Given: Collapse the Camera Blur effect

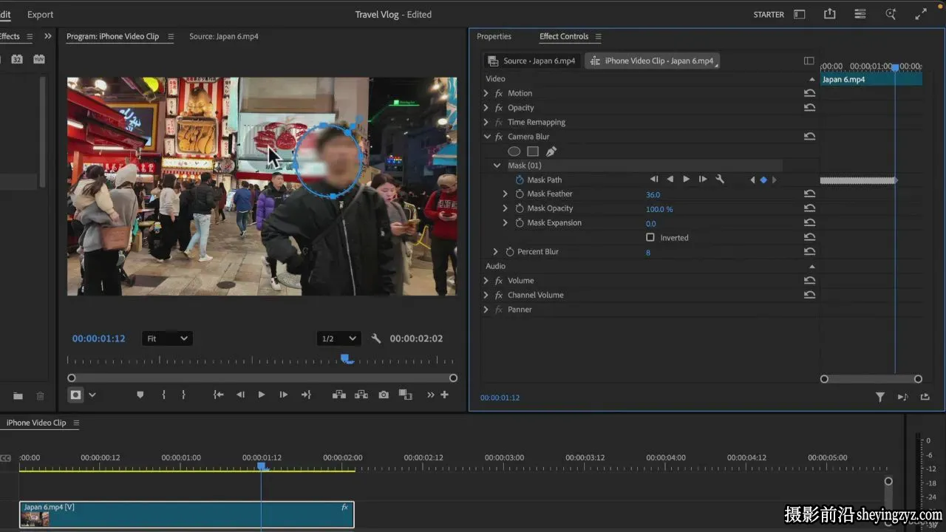Looking at the screenshot, I should 486,137.
